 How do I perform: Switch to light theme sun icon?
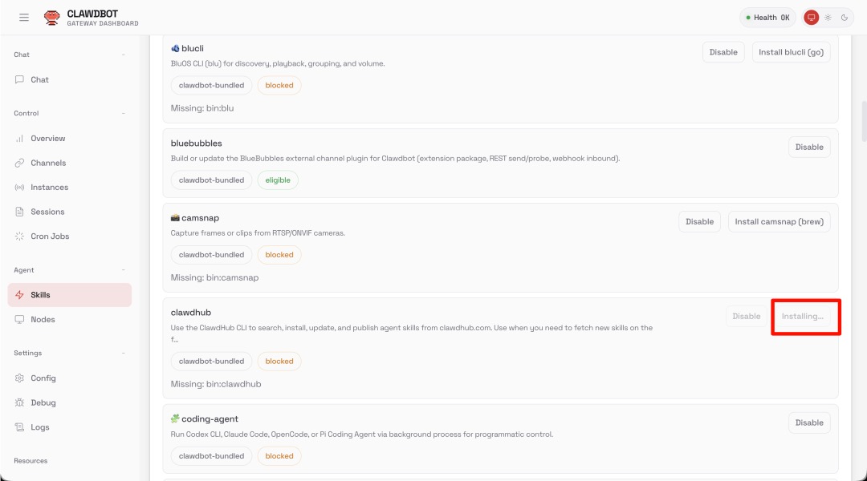click(x=828, y=18)
